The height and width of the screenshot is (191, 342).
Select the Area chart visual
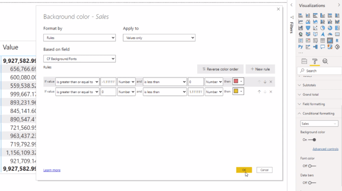308,22
